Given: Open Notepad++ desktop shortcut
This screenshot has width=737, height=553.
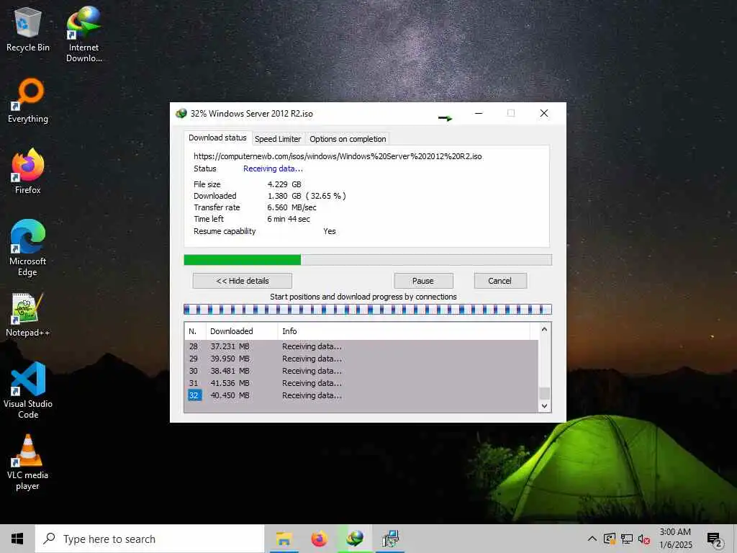Looking at the screenshot, I should point(28,315).
